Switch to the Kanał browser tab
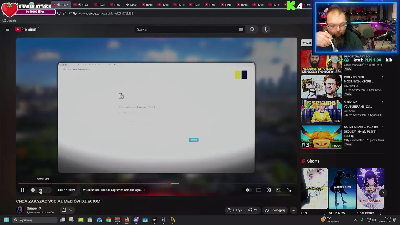The height and width of the screenshot is (225, 400). pos(131,5)
